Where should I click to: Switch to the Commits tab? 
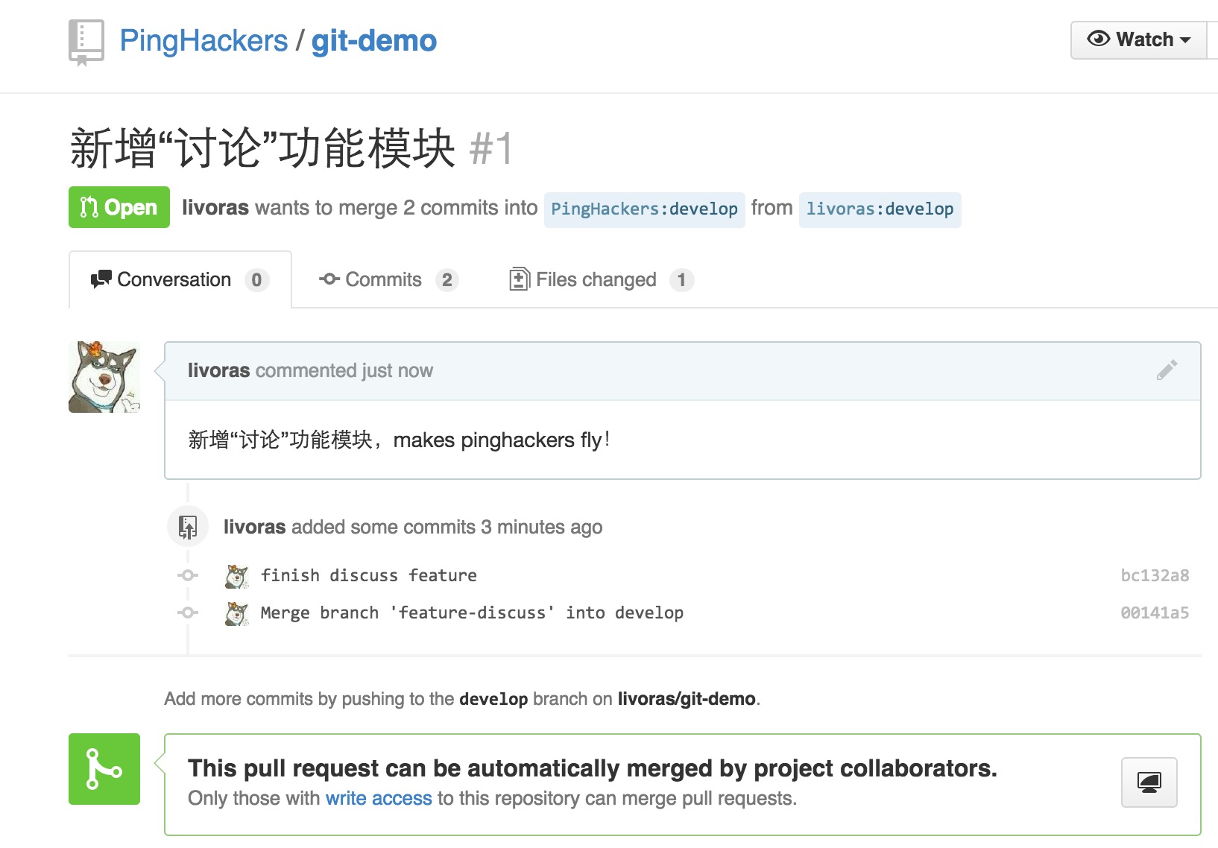[x=385, y=279]
